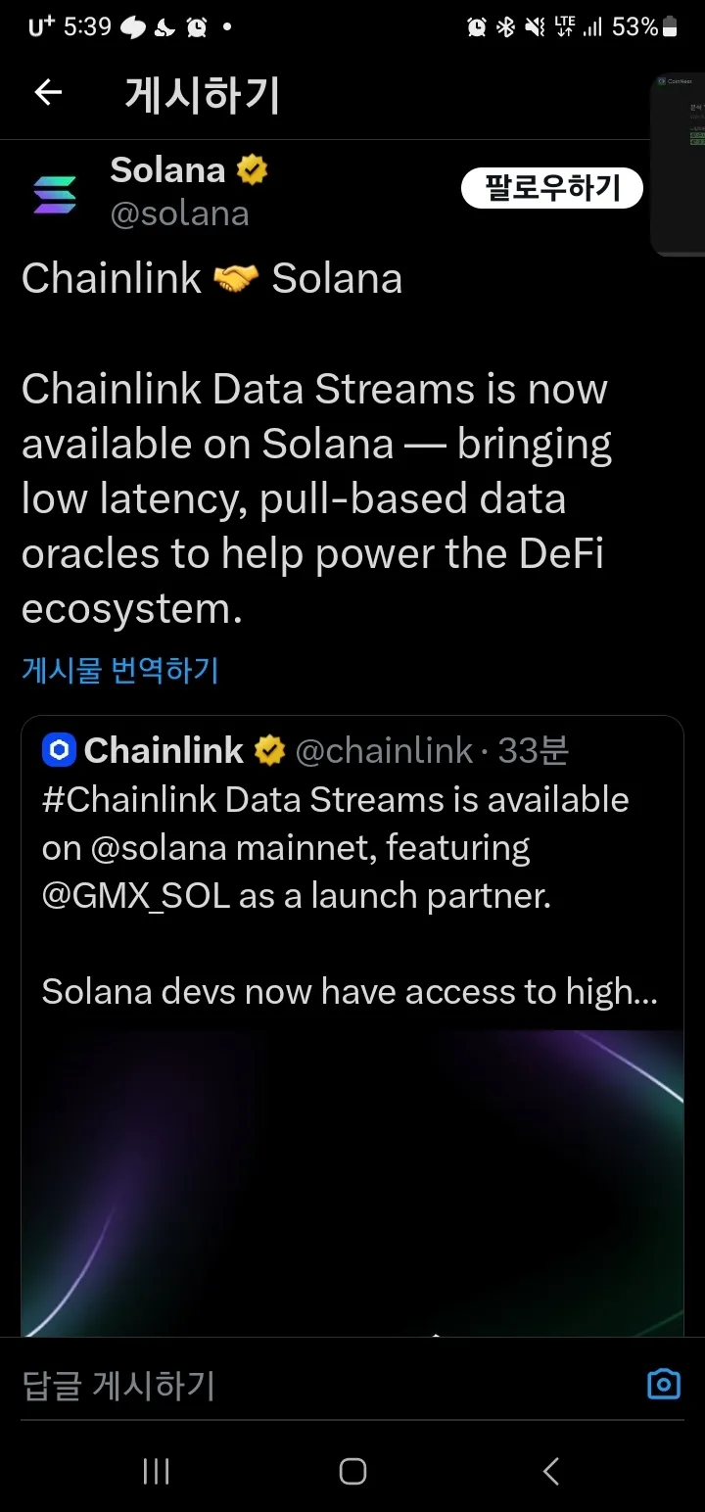The image size is (705, 1512).
Task: Open Solana profile avatar
Action: tap(55, 193)
